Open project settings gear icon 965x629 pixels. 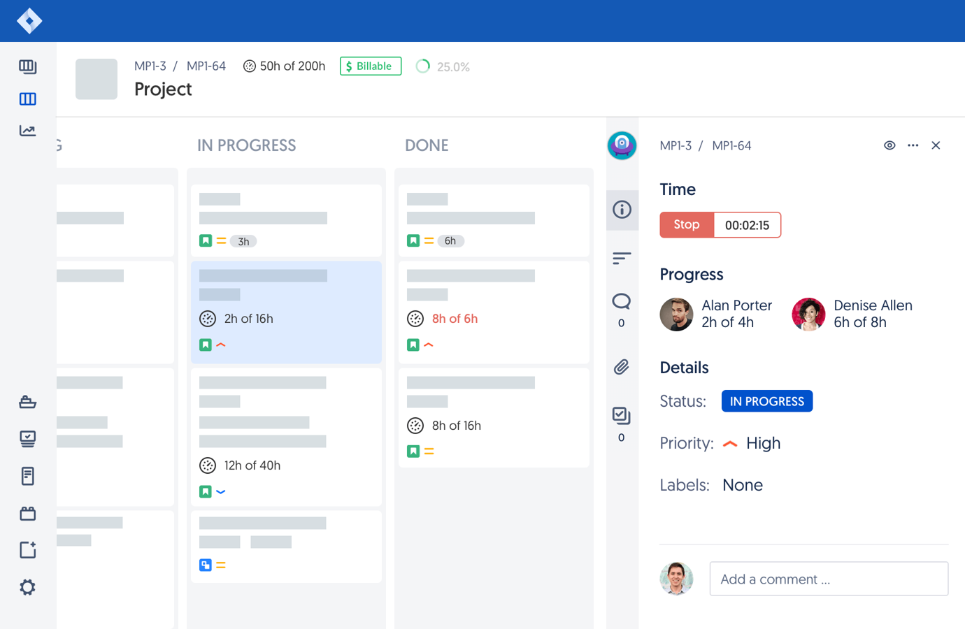[x=28, y=587]
